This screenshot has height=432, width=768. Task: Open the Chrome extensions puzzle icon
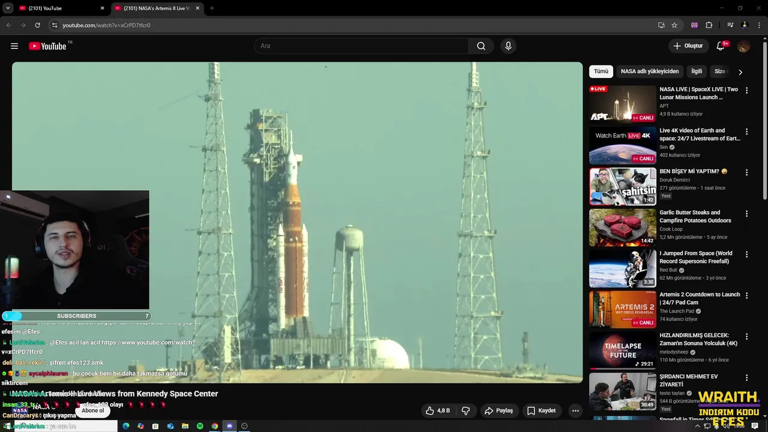[x=709, y=25]
